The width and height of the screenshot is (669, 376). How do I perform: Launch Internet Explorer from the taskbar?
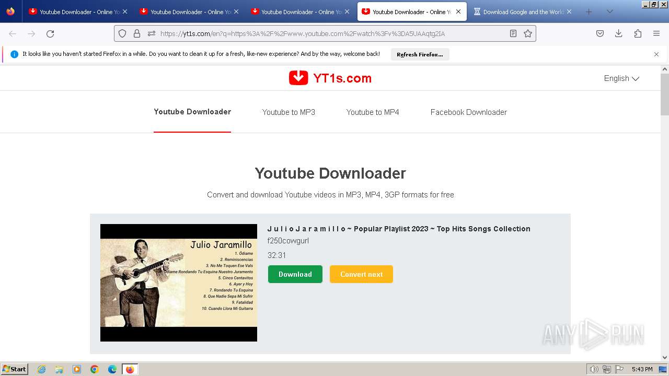(42, 369)
